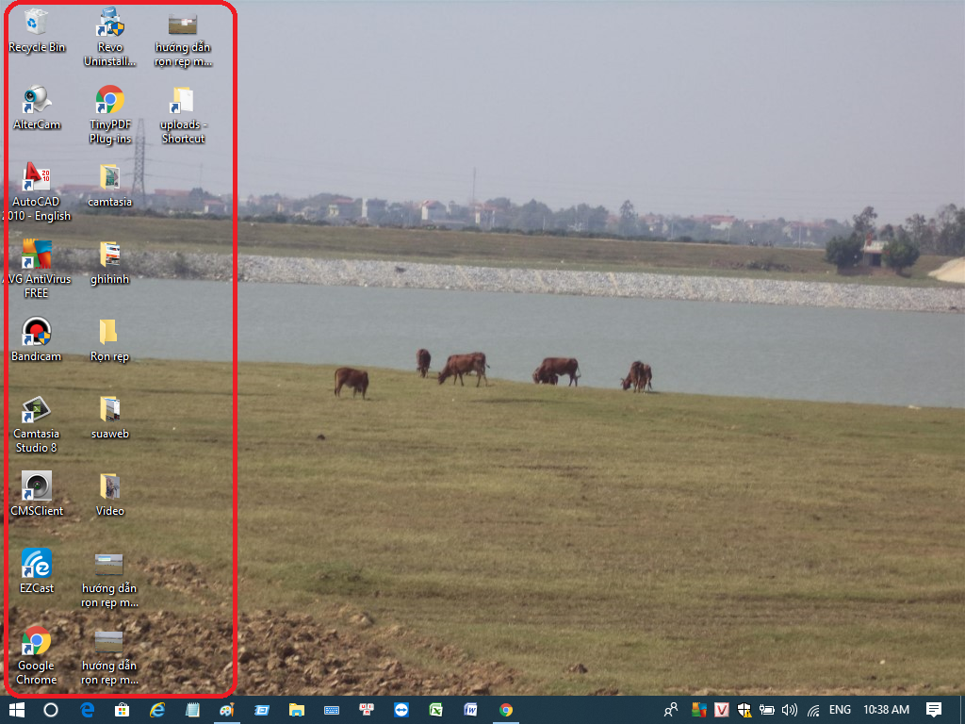Select the Camtasia Studio 8 shortcut

coord(37,409)
